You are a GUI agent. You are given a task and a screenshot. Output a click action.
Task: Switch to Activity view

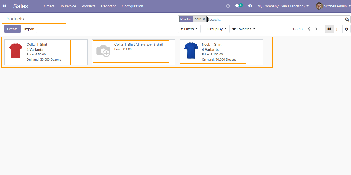click(x=346, y=29)
